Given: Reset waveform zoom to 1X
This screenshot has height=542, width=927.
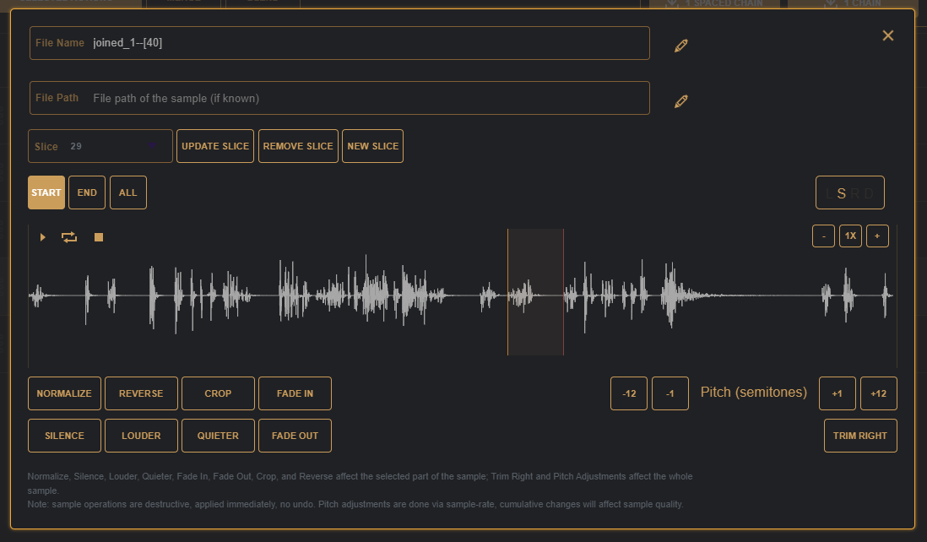Looking at the screenshot, I should click(850, 236).
